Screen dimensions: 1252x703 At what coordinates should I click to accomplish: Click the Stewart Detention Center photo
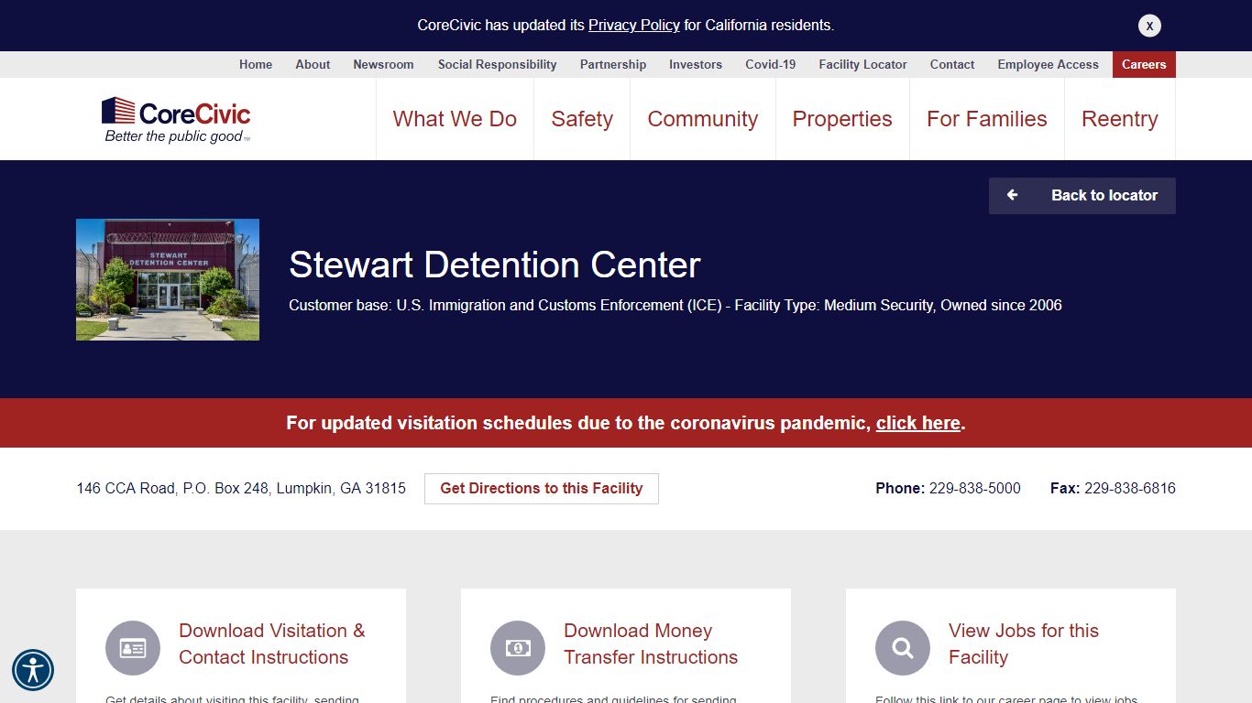click(168, 279)
